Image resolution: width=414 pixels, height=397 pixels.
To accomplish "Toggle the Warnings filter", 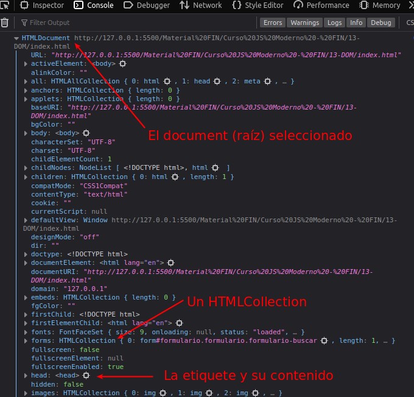I will point(304,23).
